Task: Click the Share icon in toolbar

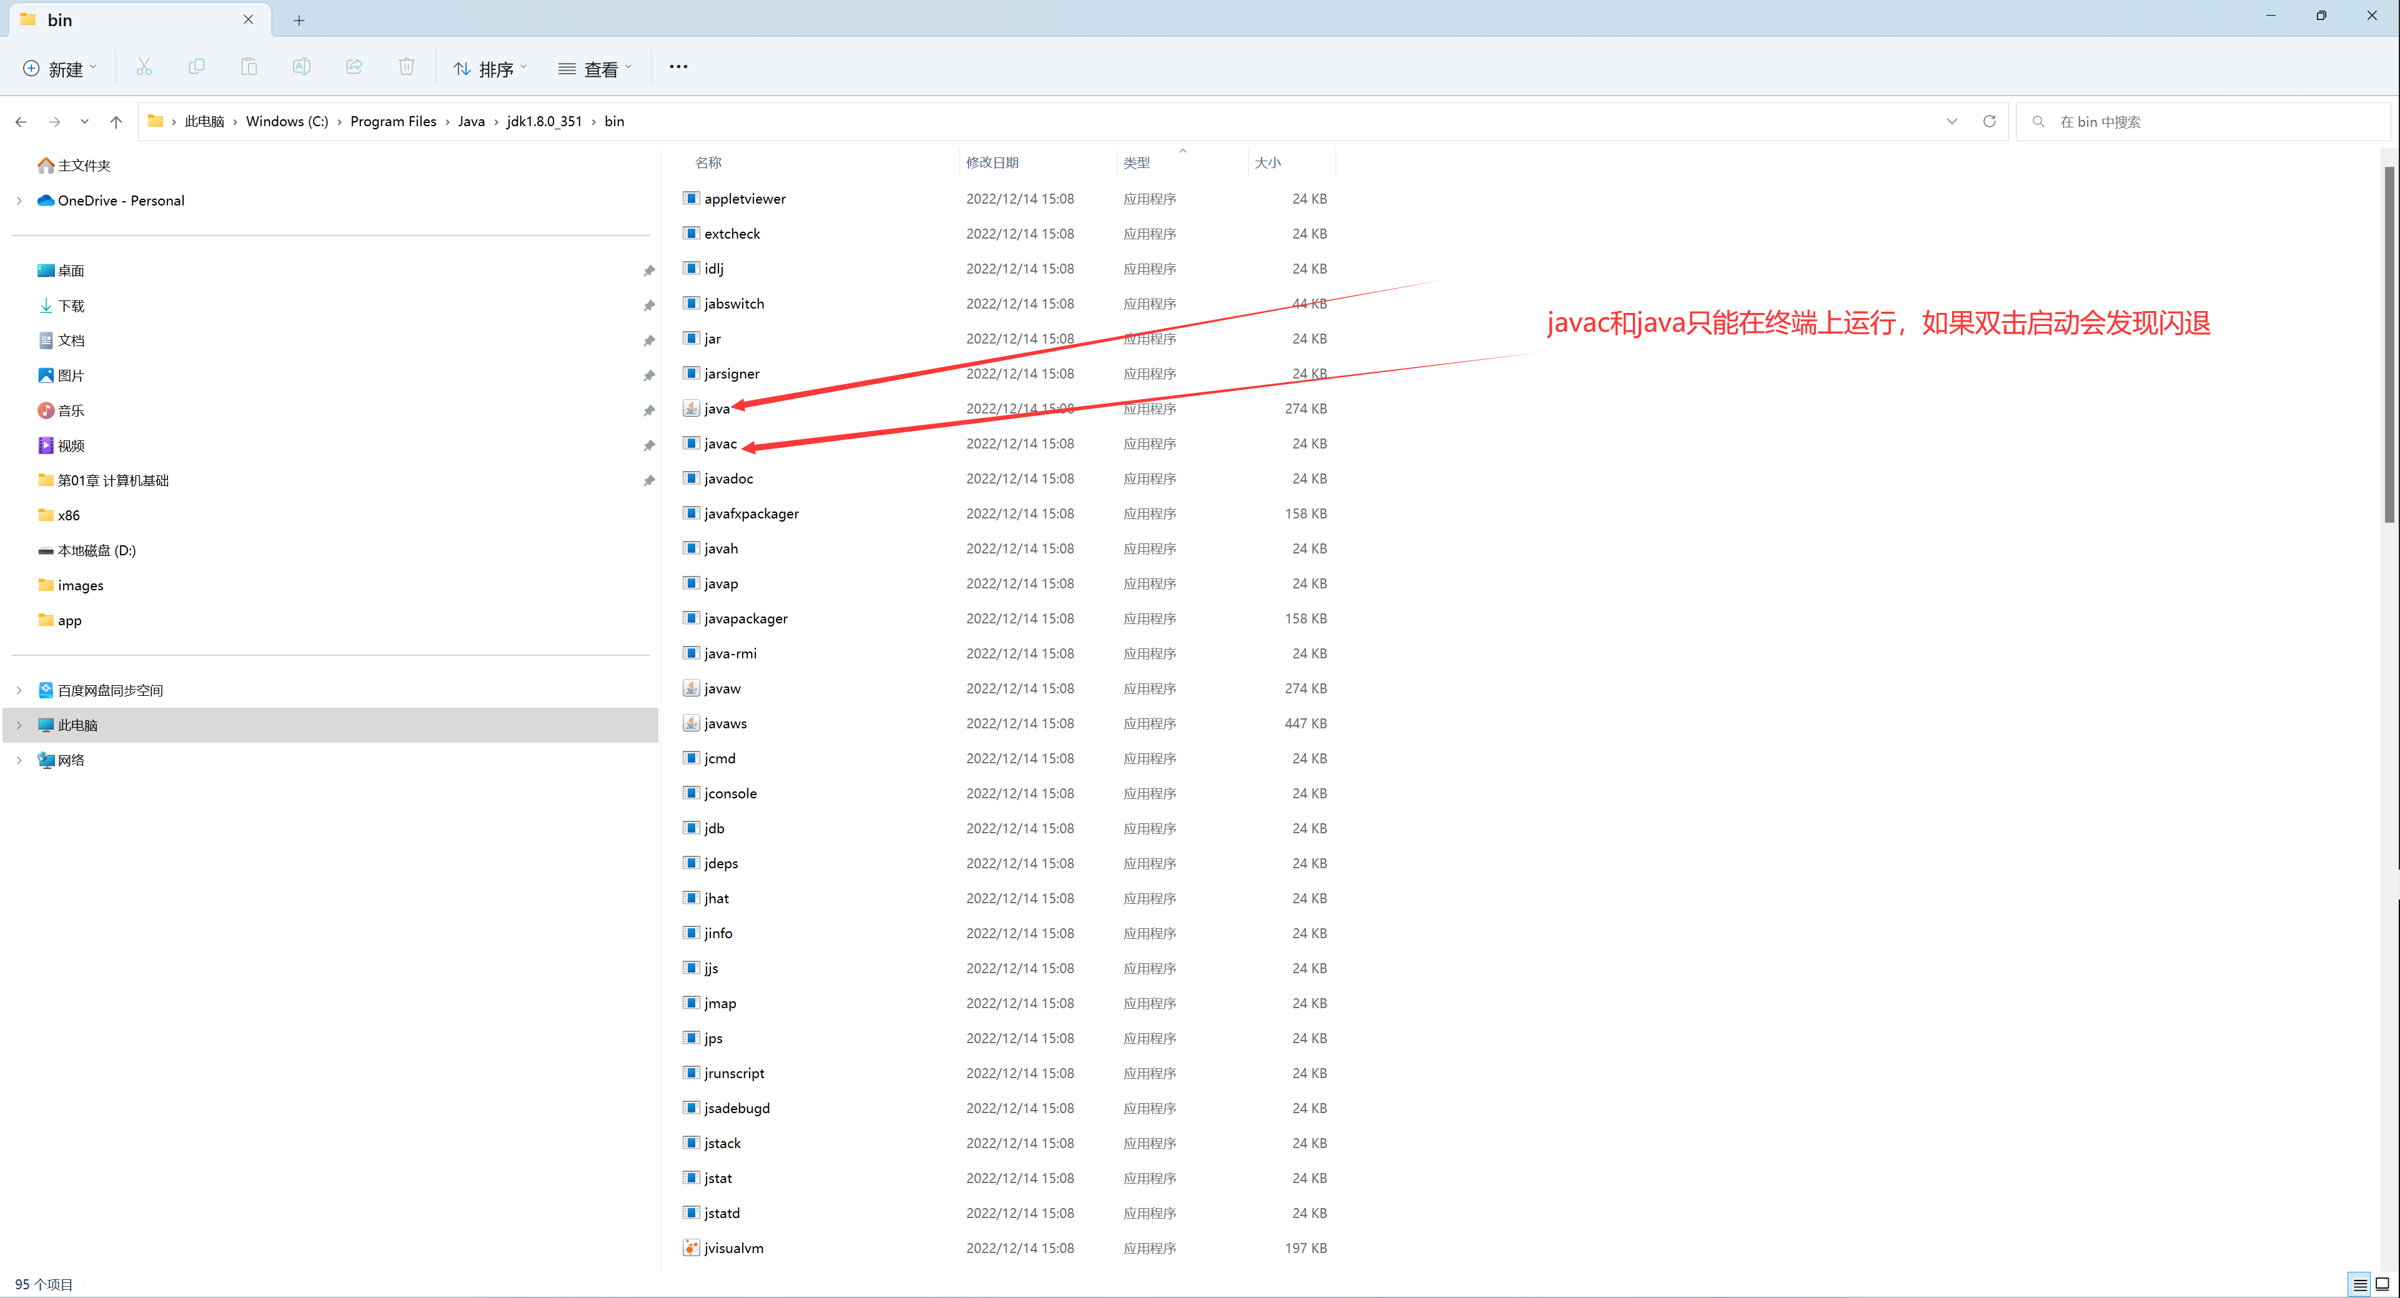Action: [354, 67]
